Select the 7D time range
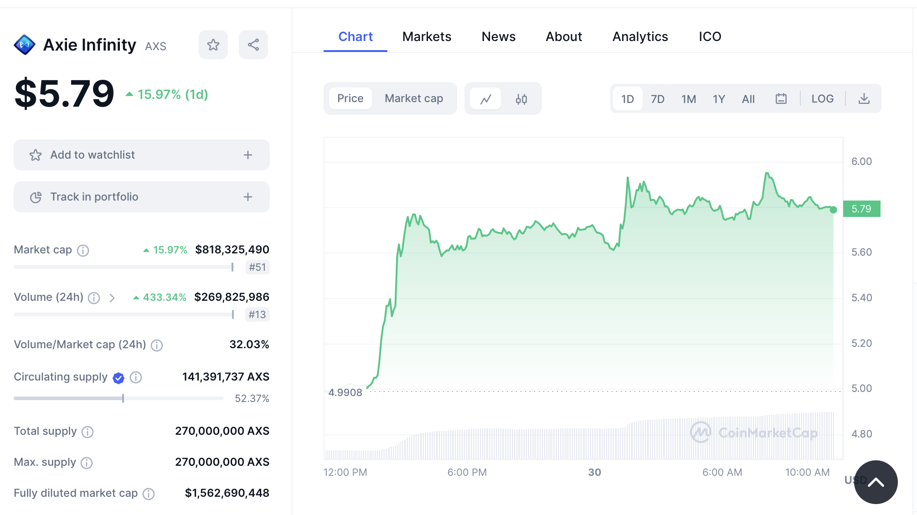 click(x=657, y=99)
